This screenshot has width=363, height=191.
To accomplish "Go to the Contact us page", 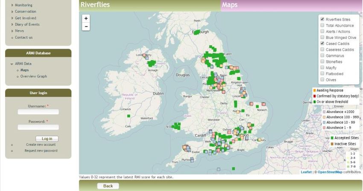I will point(24,37).
